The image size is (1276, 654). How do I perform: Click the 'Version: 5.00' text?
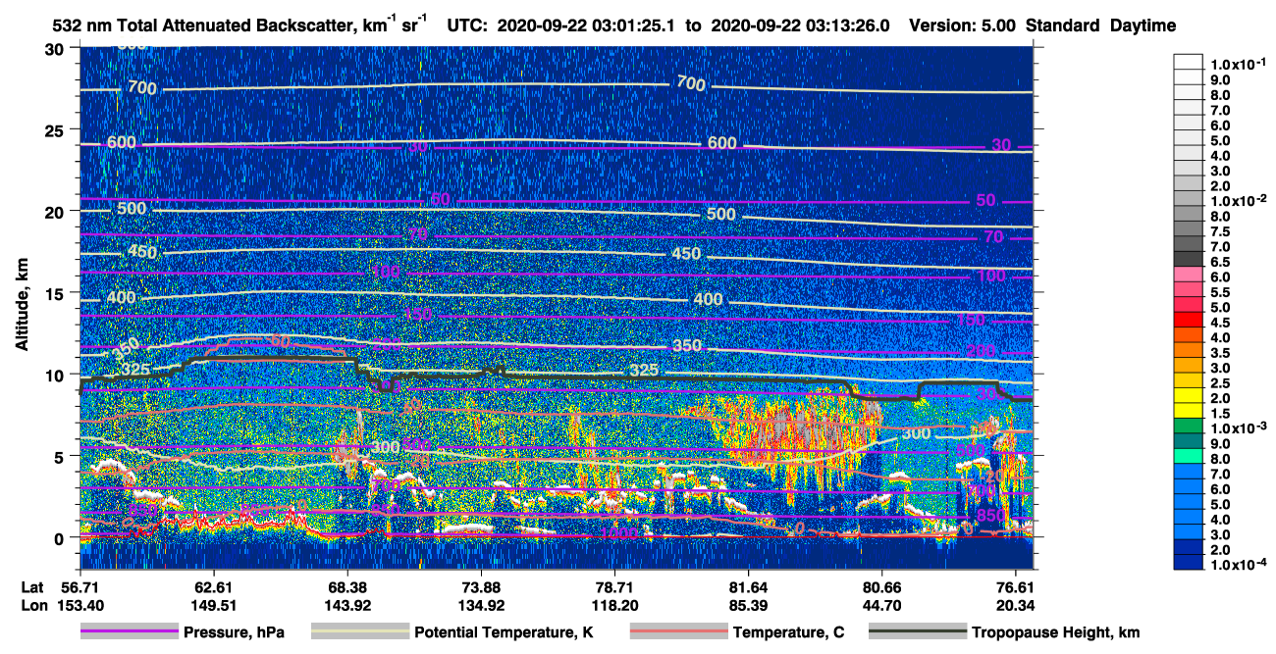coord(962,25)
